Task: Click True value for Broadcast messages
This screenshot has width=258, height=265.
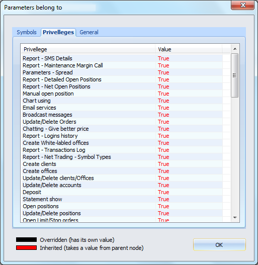Action: (163, 115)
